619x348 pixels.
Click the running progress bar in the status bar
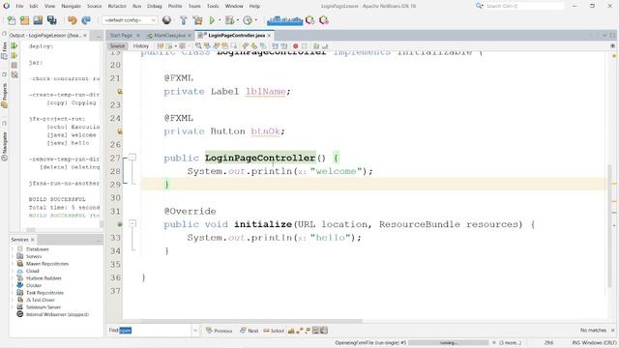pos(448,343)
